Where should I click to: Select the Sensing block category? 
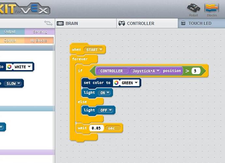tap(40, 32)
